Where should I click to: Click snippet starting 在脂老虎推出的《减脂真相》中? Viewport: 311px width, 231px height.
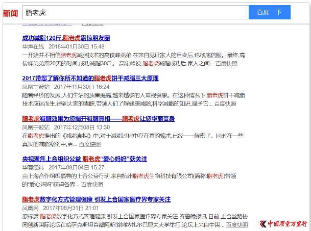(x=133, y=140)
